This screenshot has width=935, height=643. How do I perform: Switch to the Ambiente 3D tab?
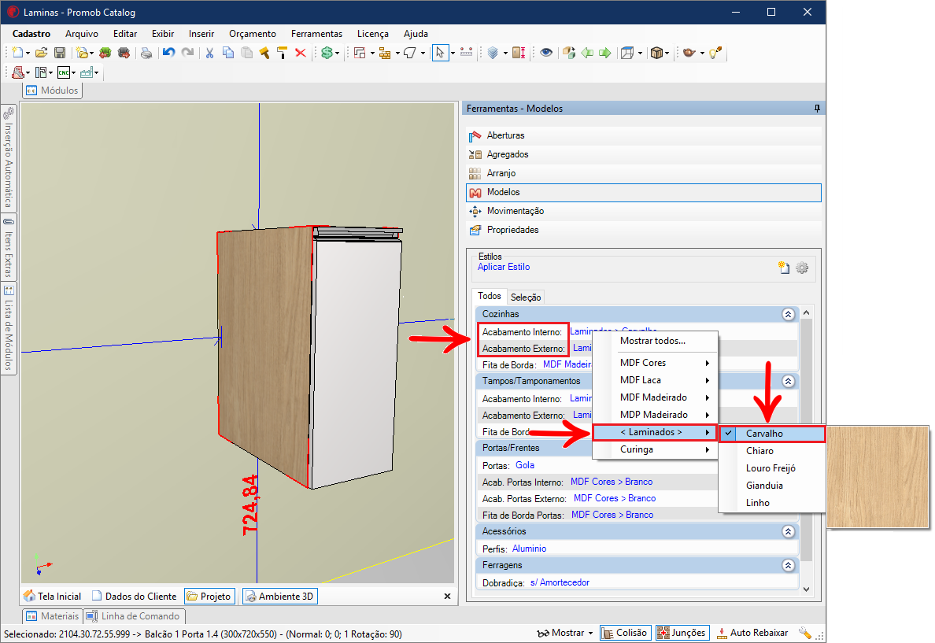[279, 597]
